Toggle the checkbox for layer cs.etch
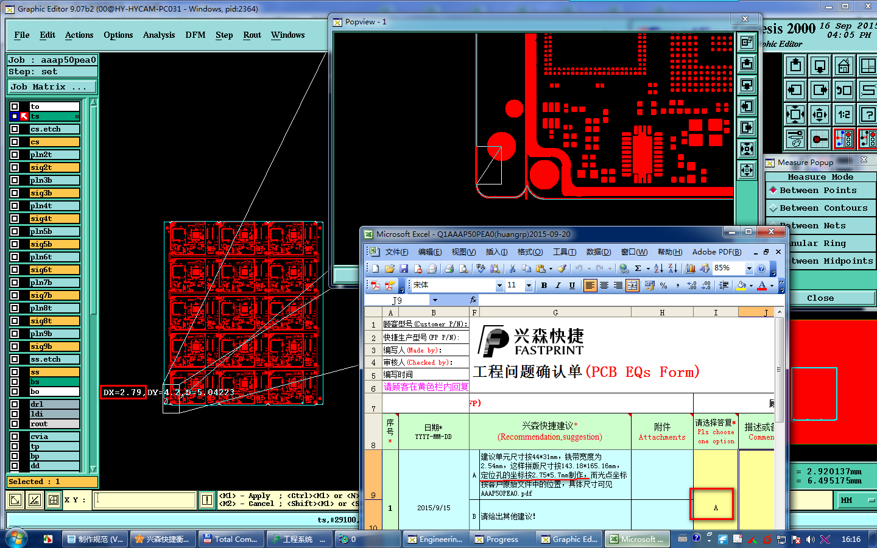Screen dimensions: 877x548 coord(15,129)
